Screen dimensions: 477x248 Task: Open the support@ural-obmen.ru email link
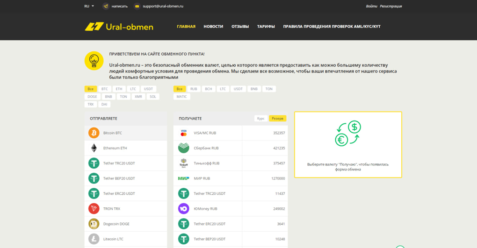coord(163,6)
